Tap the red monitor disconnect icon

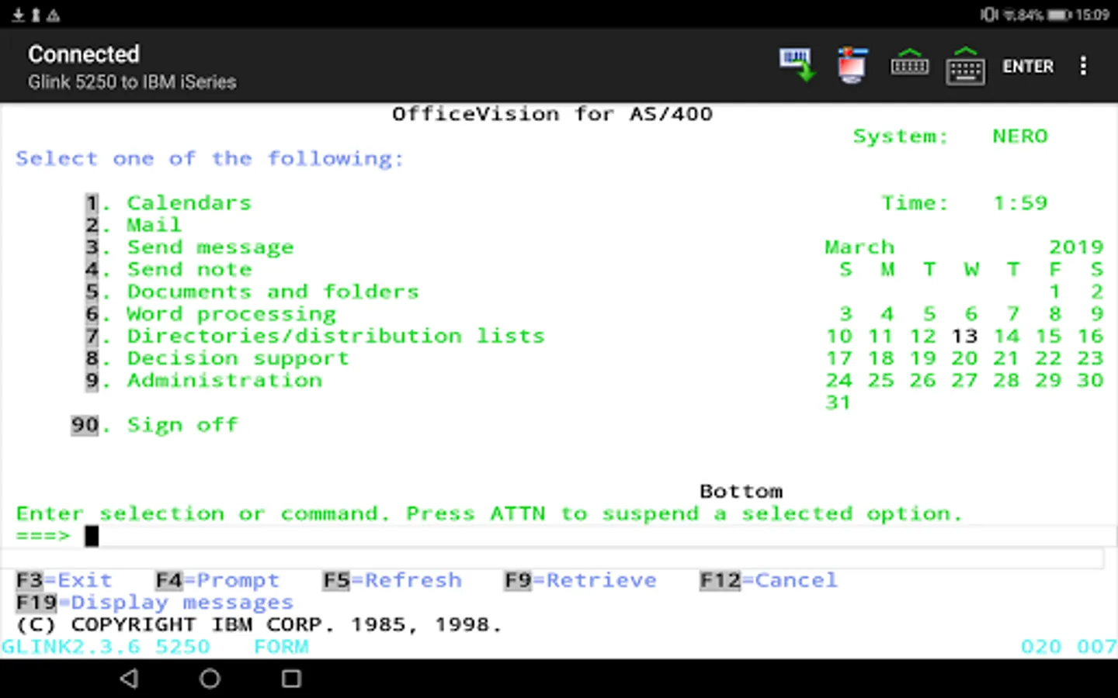852,65
